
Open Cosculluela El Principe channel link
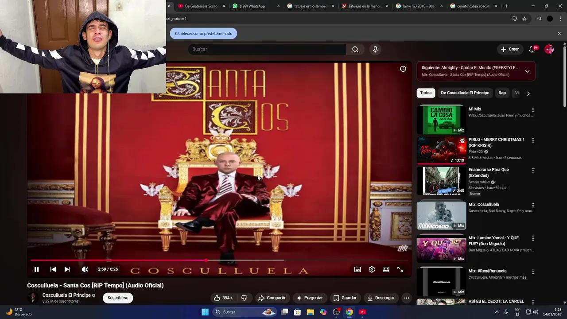[66, 295]
